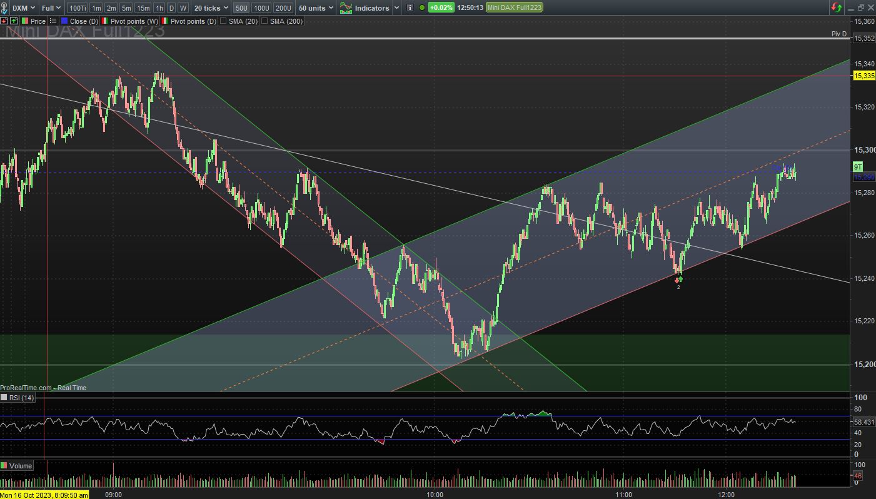Click the green up-arrow icon
This screenshot has height=499, width=876.
click(14, 21)
